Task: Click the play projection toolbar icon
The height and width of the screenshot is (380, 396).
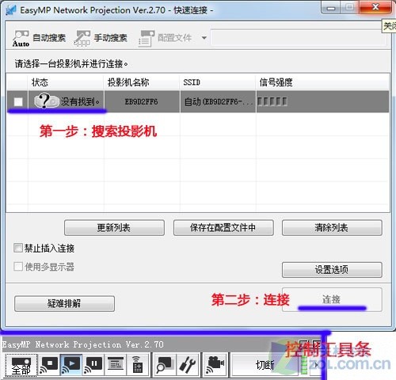Action: point(71,365)
